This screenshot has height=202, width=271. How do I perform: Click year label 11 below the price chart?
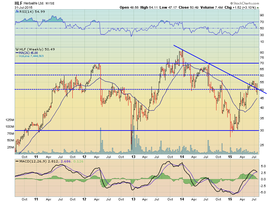(x=36, y=157)
